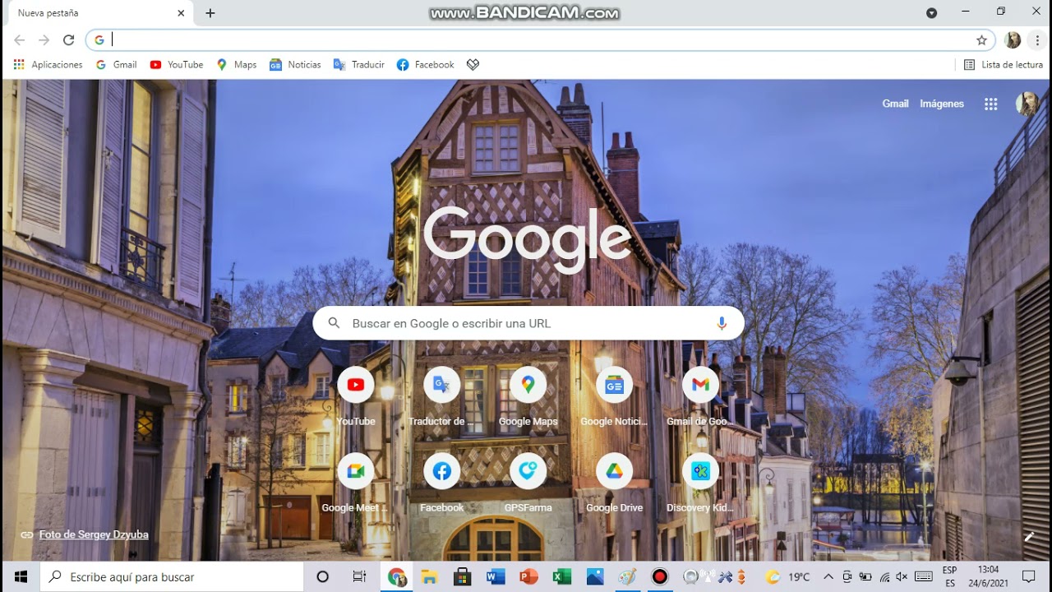Viewport: 1052px width, 592px height.
Task: Click in the Chrome address bar
Action: click(541, 39)
